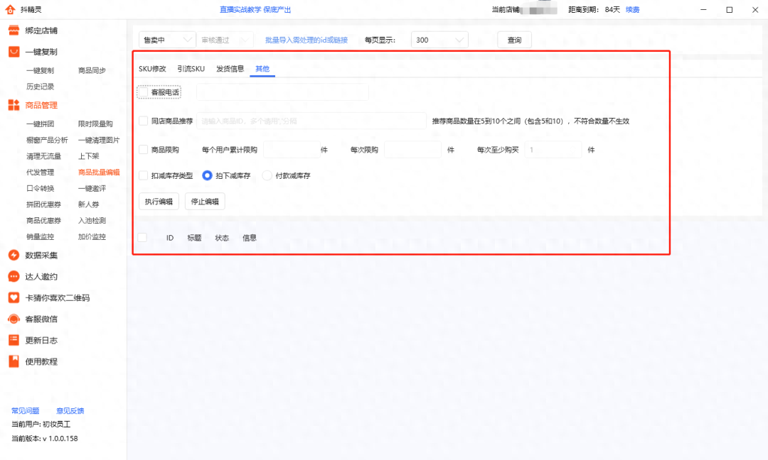Click the 使用教程 bookmark icon
This screenshot has width=768, height=460.
click(x=14, y=361)
